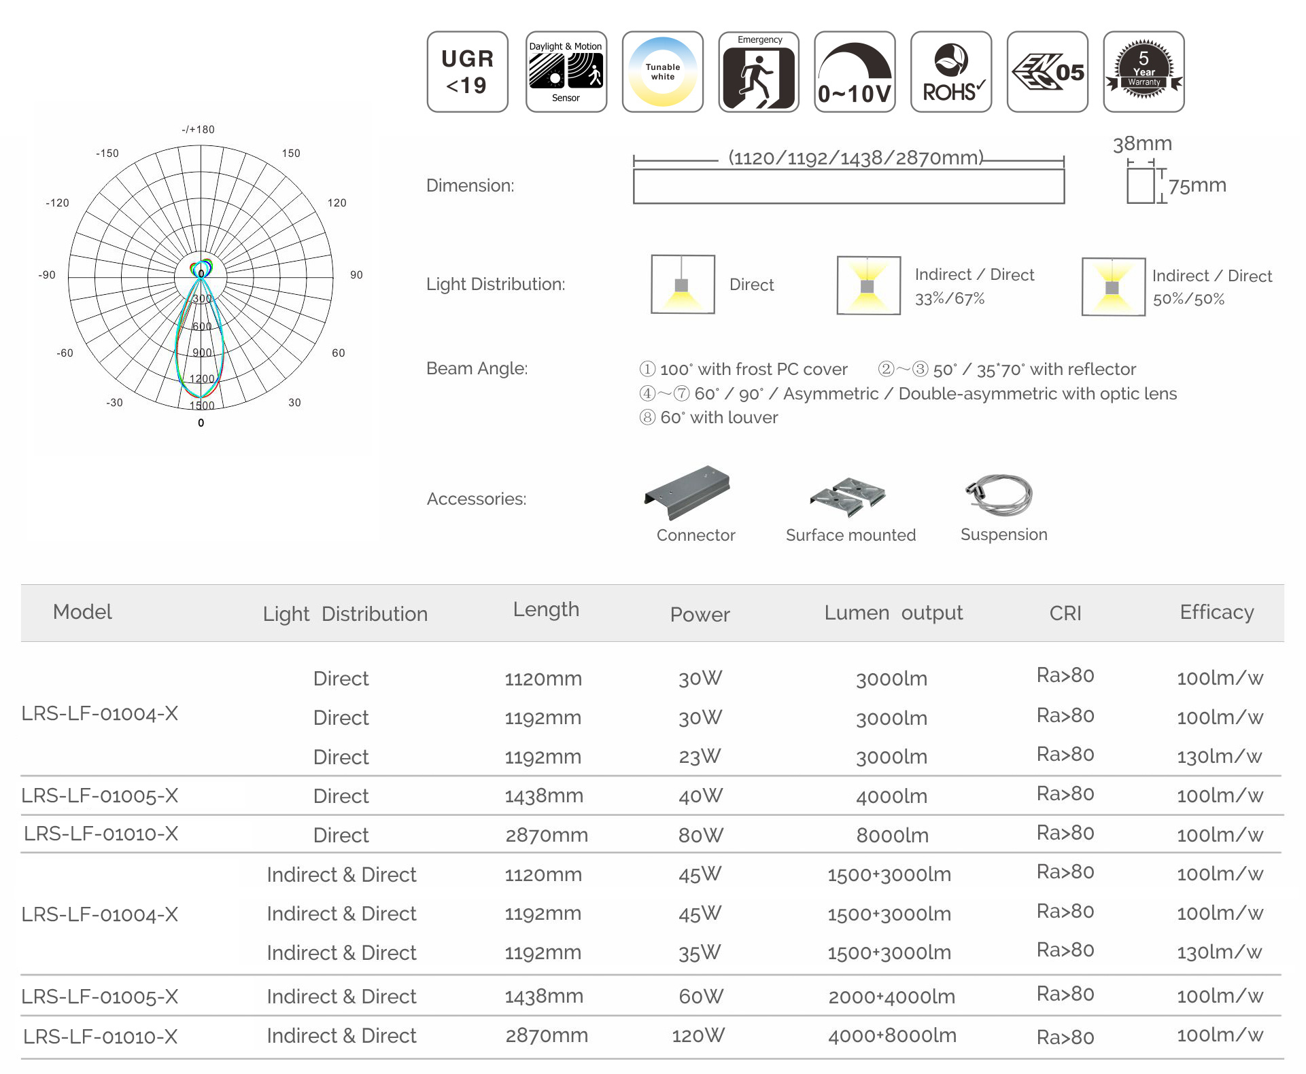This screenshot has height=1074, width=1306.
Task: Click the 60° with louver text
Action: (708, 417)
